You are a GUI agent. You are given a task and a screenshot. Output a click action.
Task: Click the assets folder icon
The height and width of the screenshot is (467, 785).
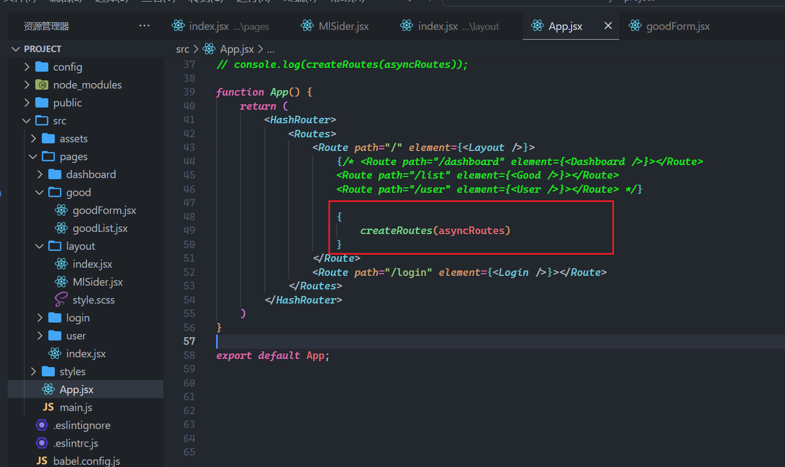48,138
